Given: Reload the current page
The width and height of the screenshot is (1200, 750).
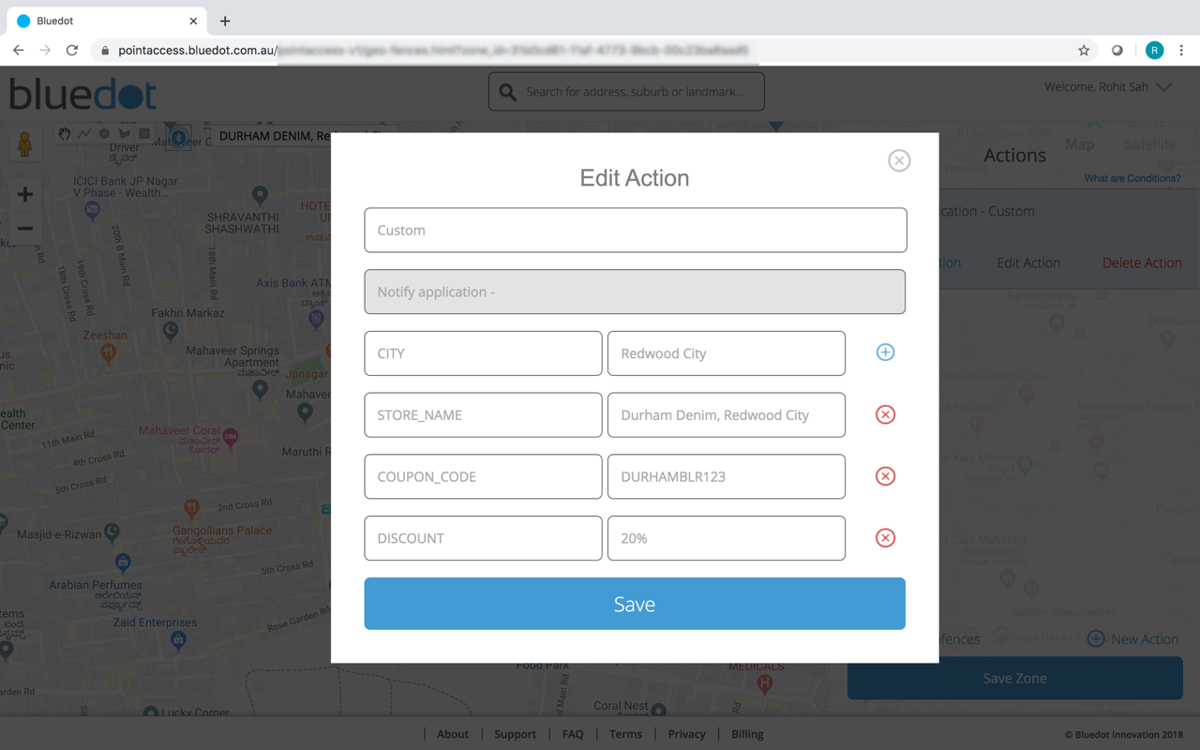Looking at the screenshot, I should (72, 51).
